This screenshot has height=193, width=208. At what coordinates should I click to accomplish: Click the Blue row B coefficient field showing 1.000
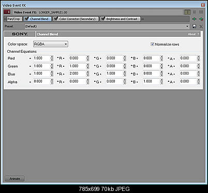[114, 73]
